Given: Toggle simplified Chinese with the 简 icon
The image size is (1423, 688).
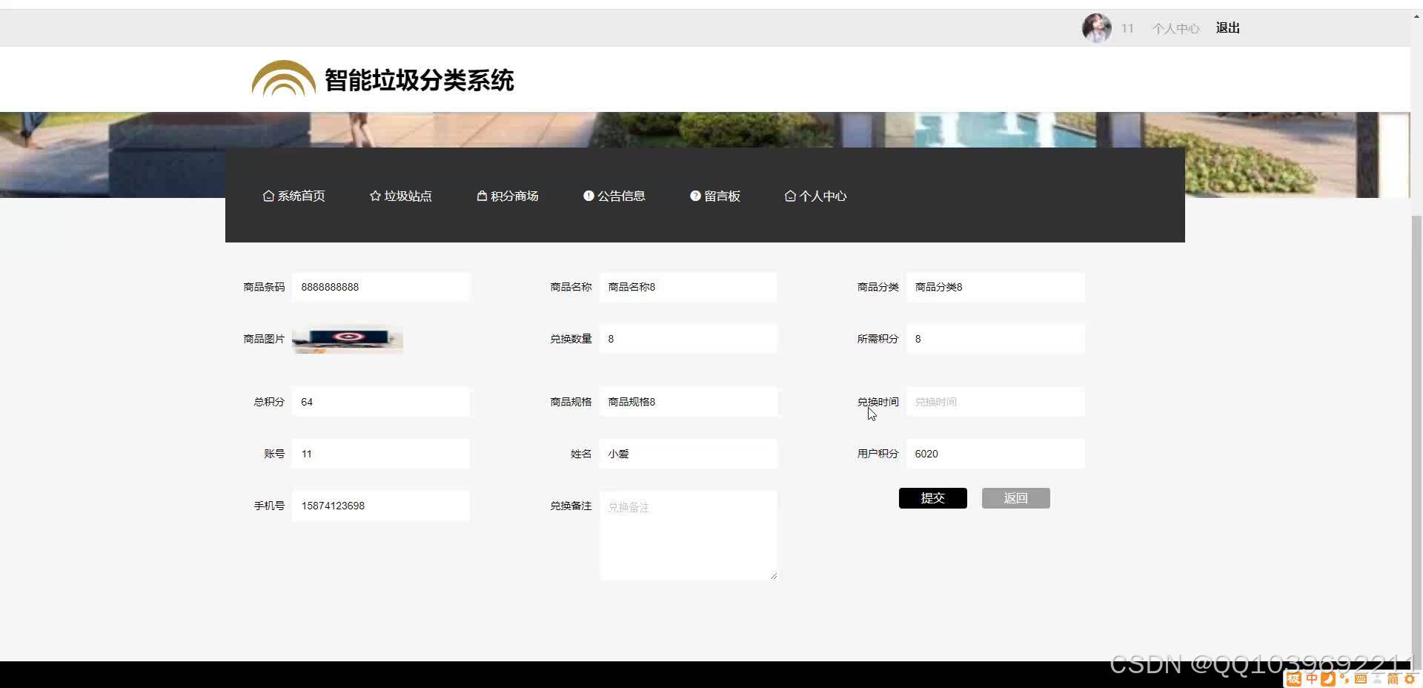Looking at the screenshot, I should (1394, 678).
